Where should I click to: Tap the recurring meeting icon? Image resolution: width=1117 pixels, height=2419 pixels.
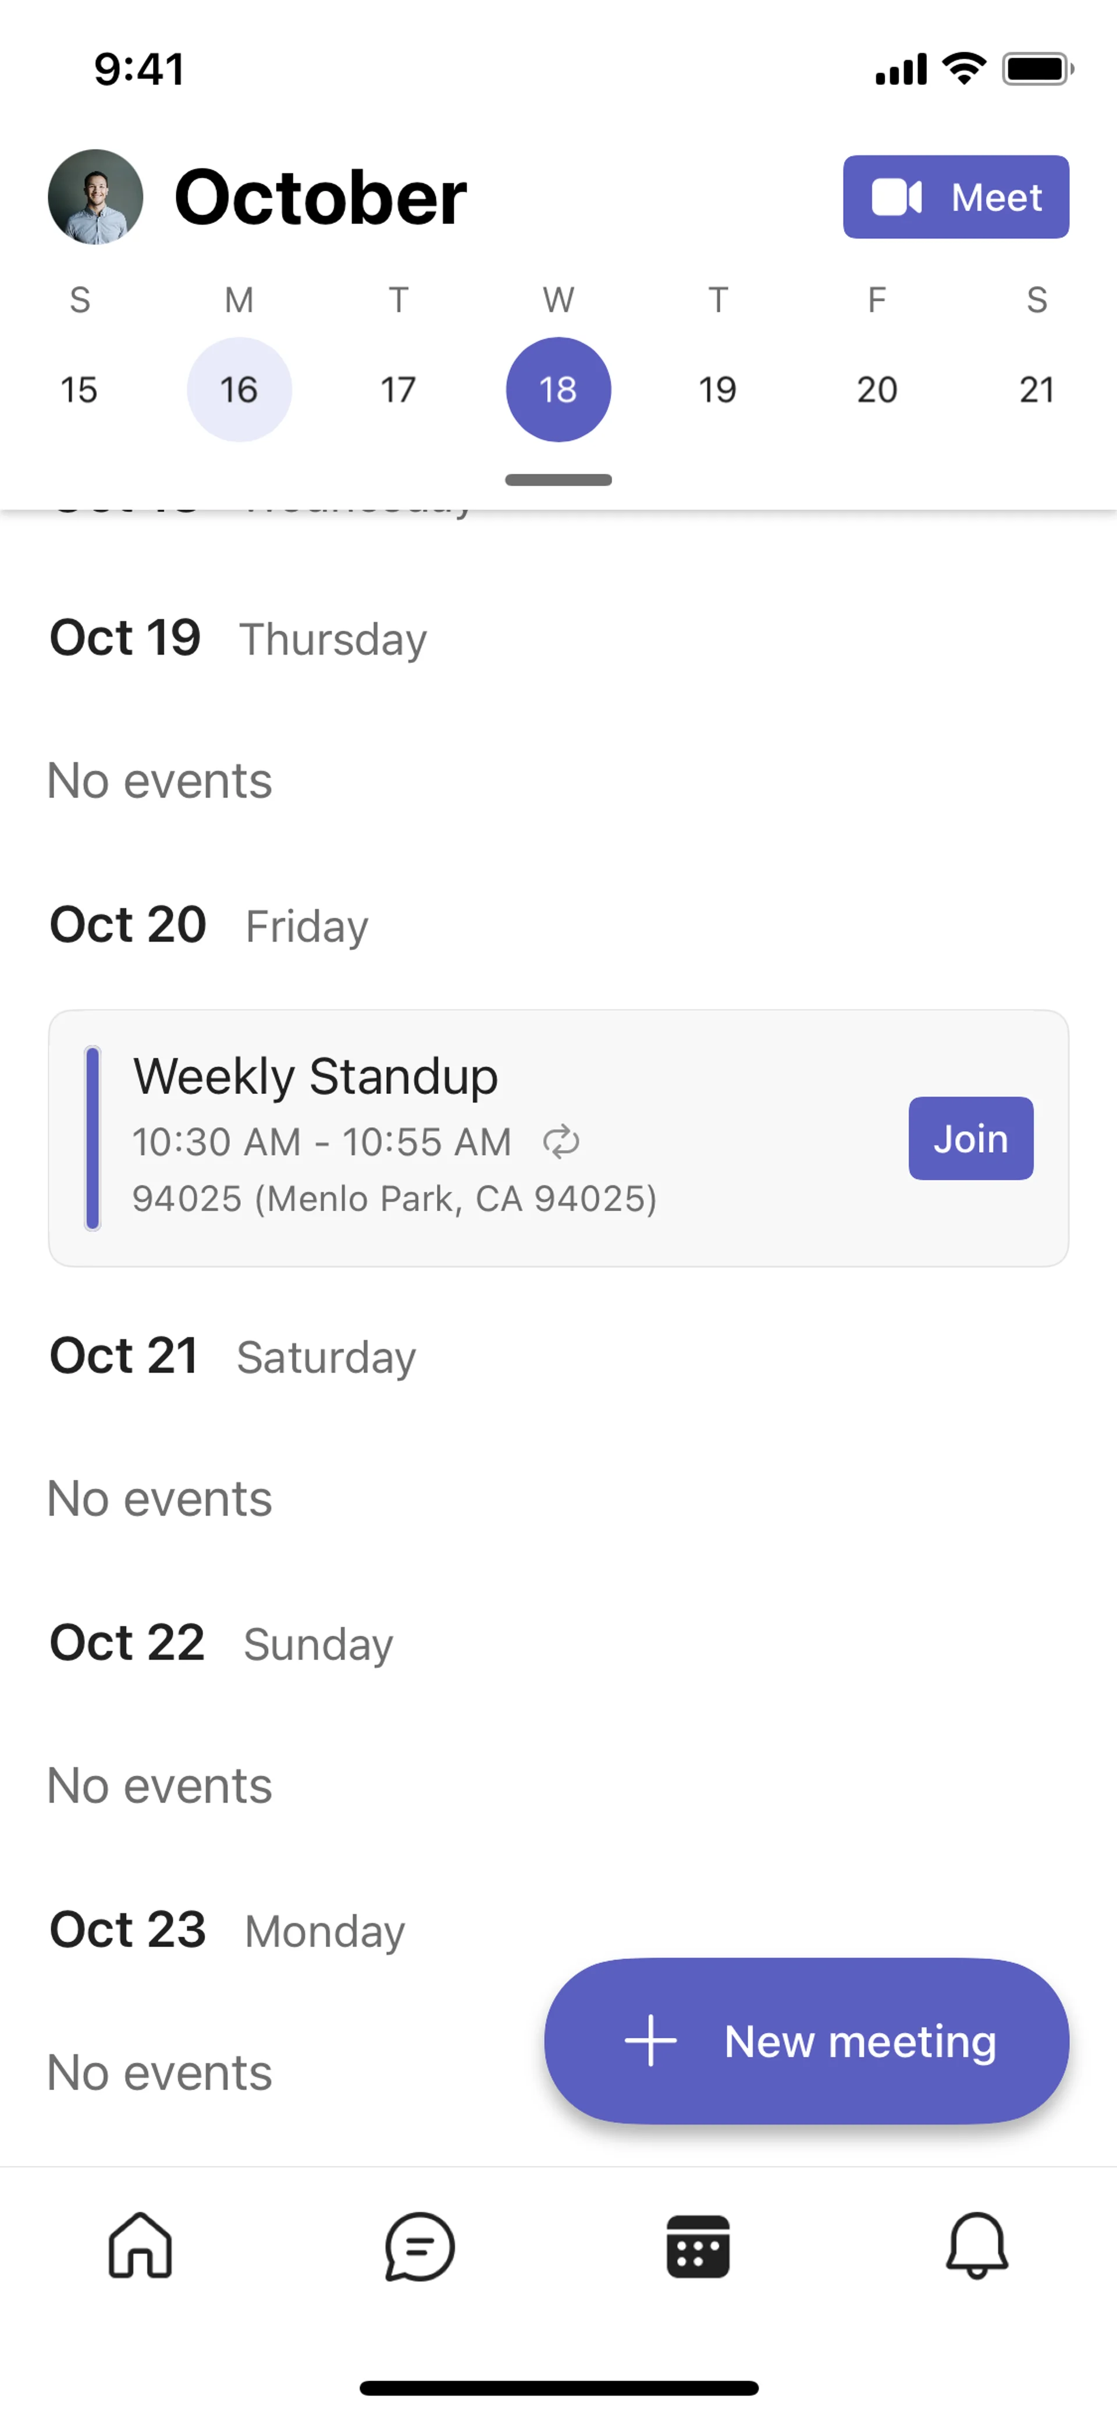[x=561, y=1142]
